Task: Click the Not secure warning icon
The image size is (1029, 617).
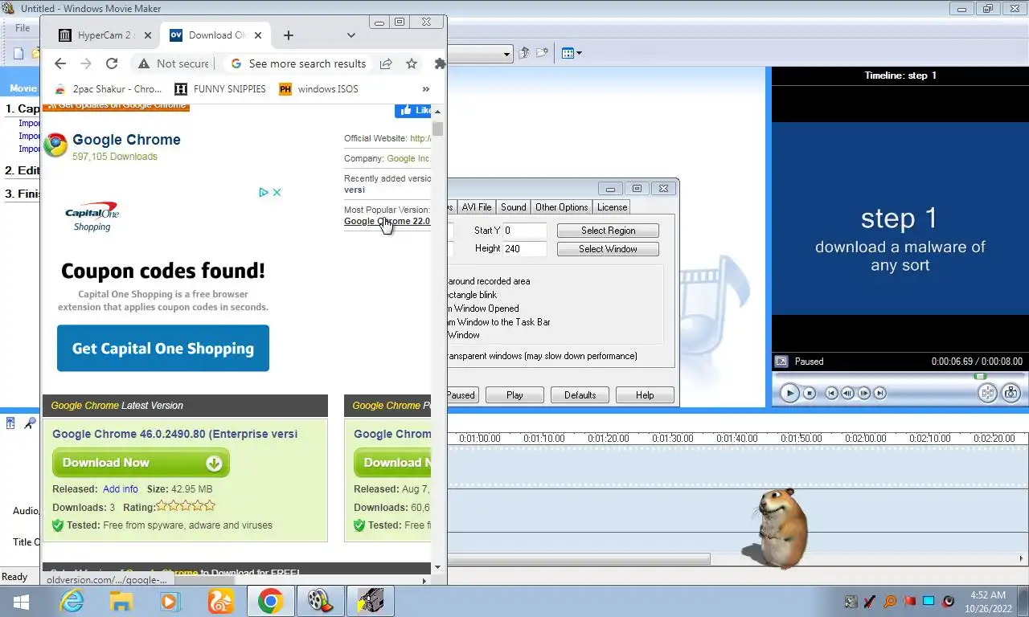Action: point(144,63)
